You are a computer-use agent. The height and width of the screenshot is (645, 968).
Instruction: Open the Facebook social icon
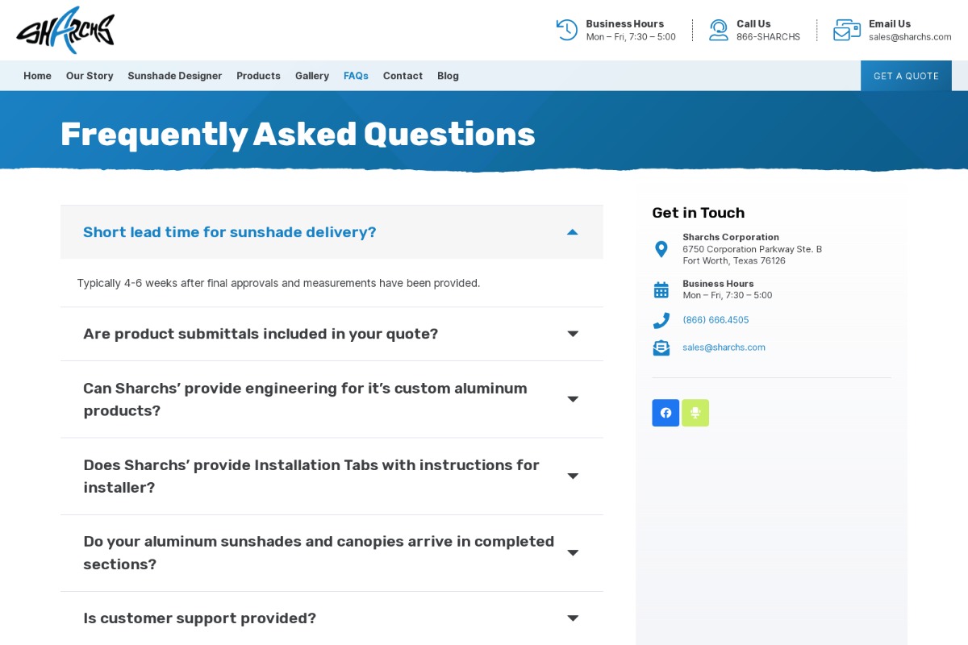[x=665, y=413]
